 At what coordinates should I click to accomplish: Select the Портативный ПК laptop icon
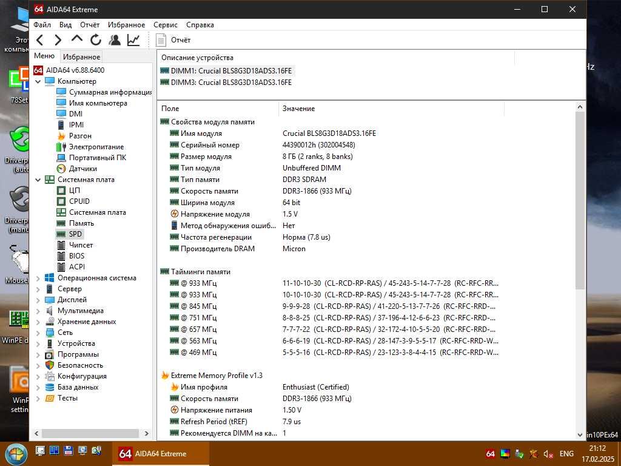coord(61,158)
